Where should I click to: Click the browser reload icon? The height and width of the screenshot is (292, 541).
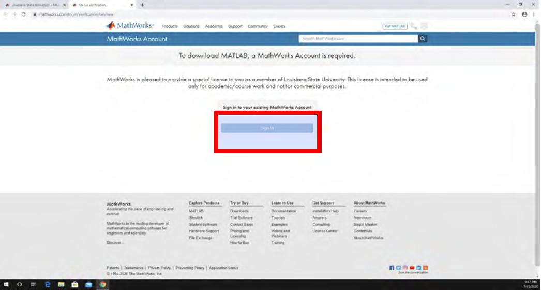pos(24,14)
